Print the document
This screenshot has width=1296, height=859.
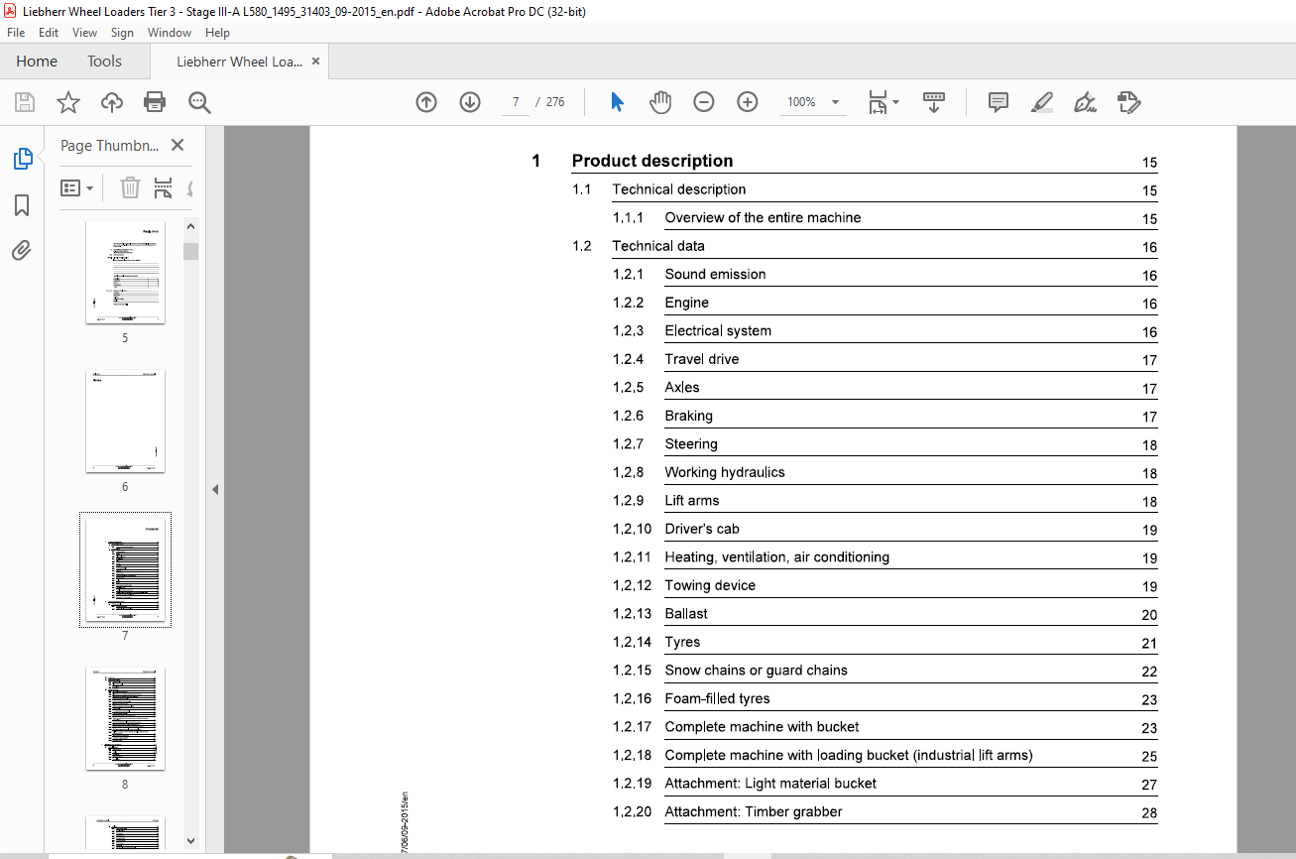(x=155, y=102)
